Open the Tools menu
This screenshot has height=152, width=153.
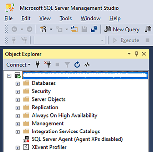66,19
